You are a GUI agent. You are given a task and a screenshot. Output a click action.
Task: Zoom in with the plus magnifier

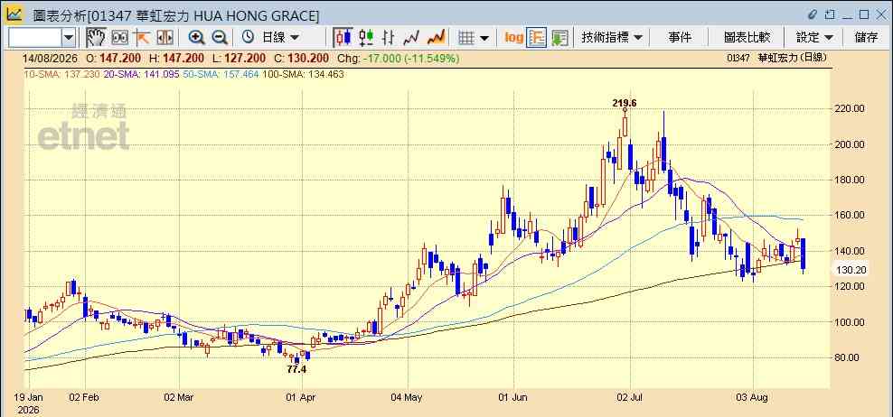point(196,38)
